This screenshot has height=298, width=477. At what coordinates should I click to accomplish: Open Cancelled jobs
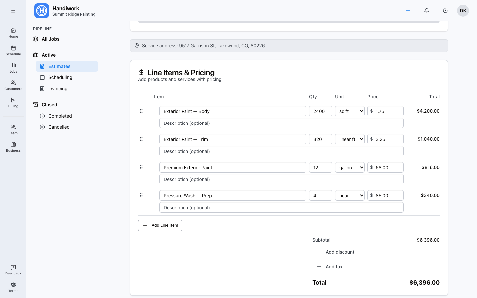67,127
